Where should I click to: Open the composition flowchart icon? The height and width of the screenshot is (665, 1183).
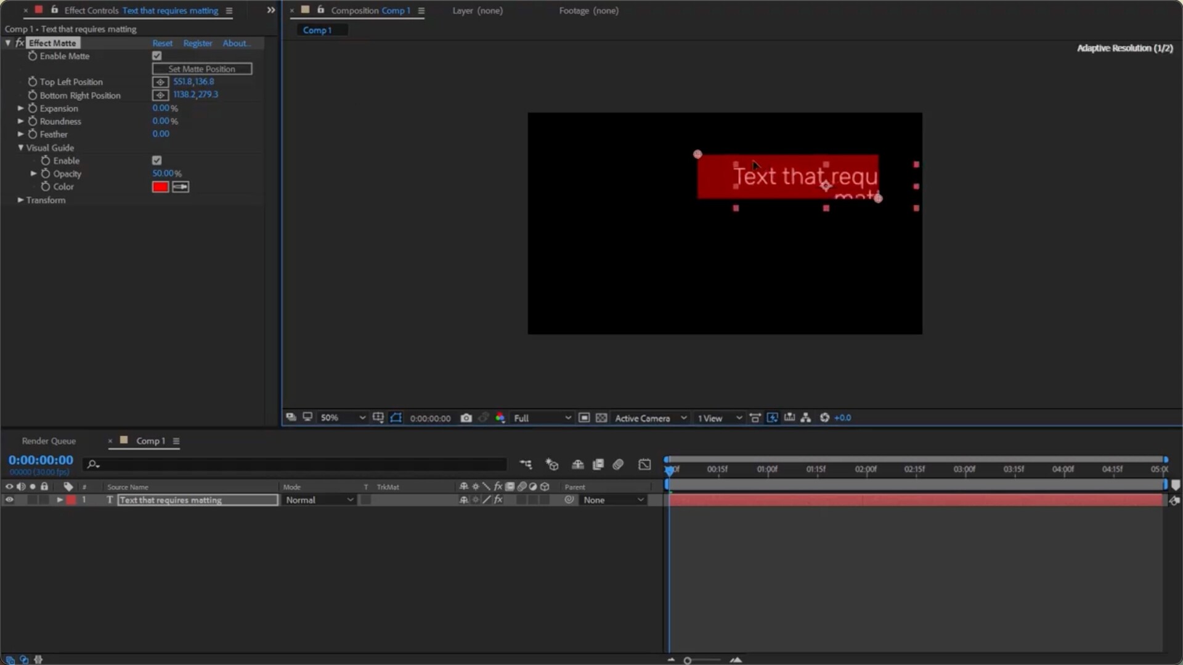(805, 418)
